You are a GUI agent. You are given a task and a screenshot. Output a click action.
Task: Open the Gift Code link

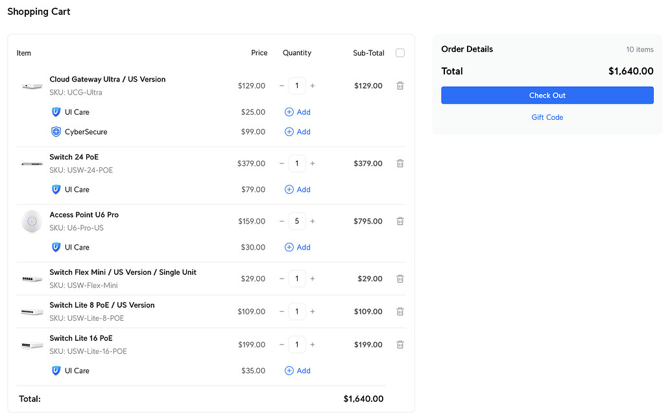pos(547,117)
